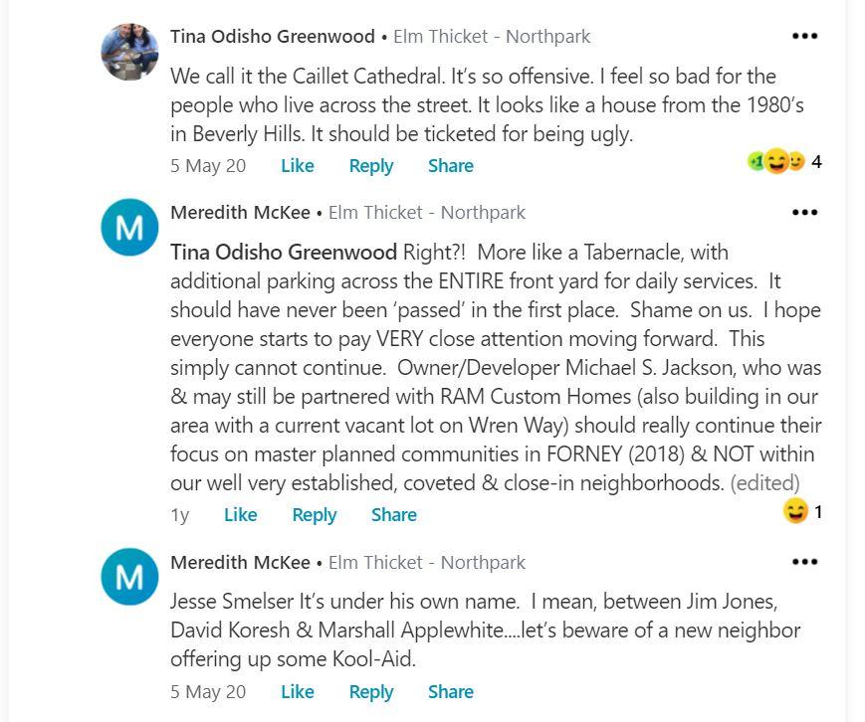865x722 pixels.
Task: Click the bold Tina Odisho Greenwood mention
Action: click(x=284, y=251)
